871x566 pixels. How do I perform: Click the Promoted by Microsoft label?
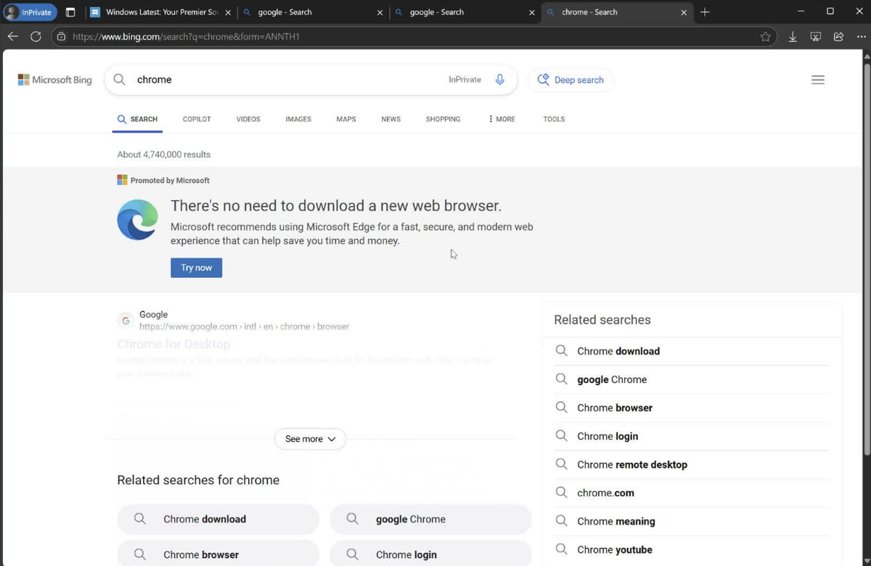click(x=170, y=181)
